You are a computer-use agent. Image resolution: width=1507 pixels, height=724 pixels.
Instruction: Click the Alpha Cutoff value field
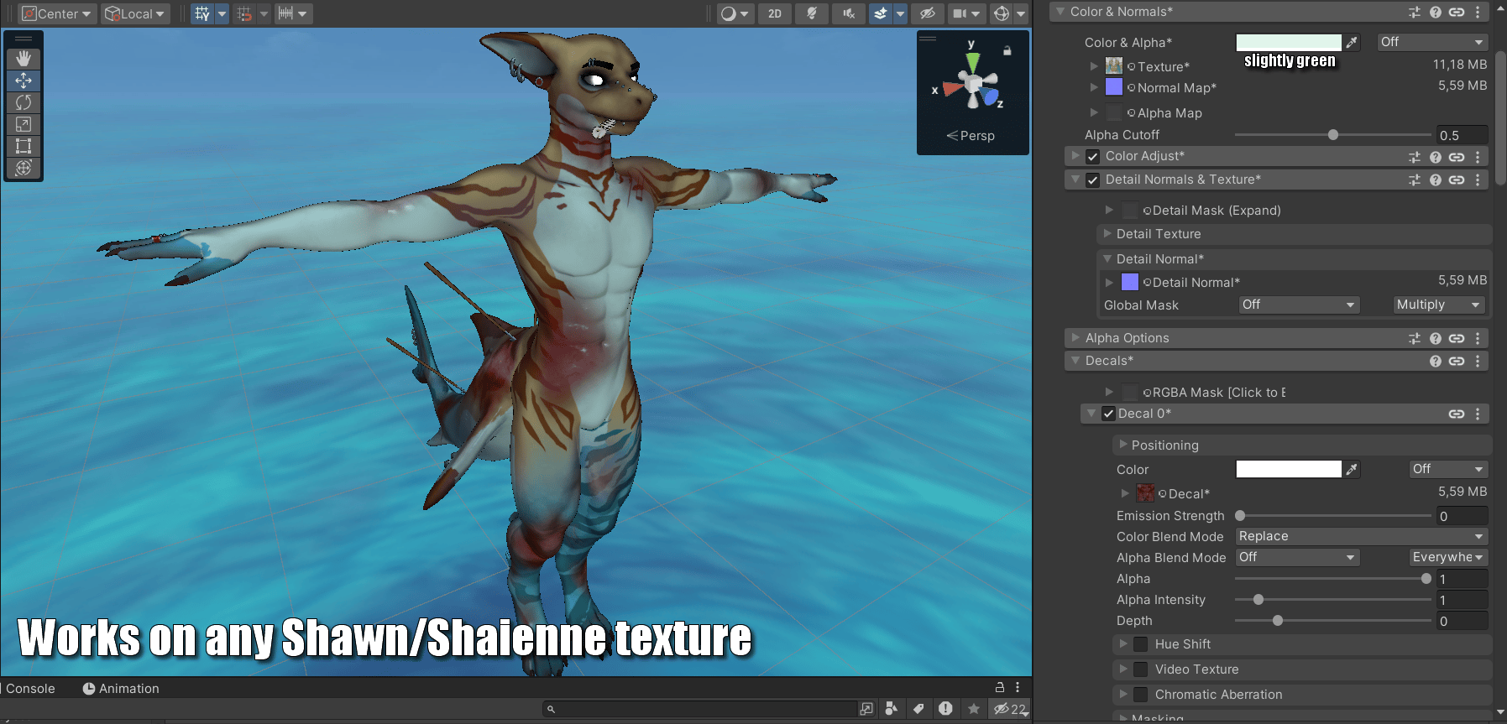click(1462, 135)
